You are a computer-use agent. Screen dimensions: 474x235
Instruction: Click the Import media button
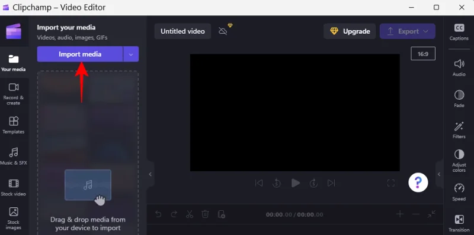[80, 54]
